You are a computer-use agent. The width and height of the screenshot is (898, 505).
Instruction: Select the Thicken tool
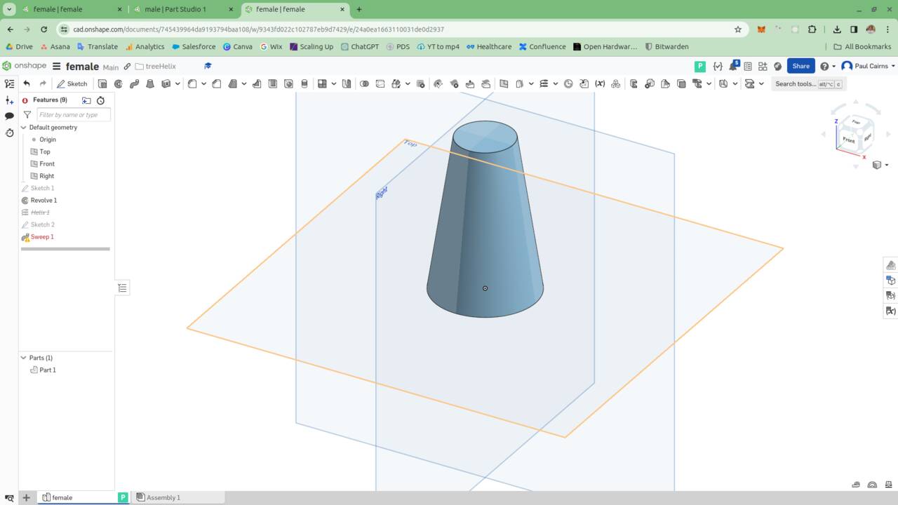(x=166, y=83)
